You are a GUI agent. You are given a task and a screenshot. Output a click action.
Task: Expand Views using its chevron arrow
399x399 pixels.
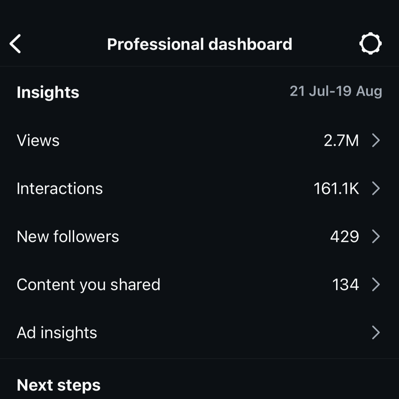point(376,140)
